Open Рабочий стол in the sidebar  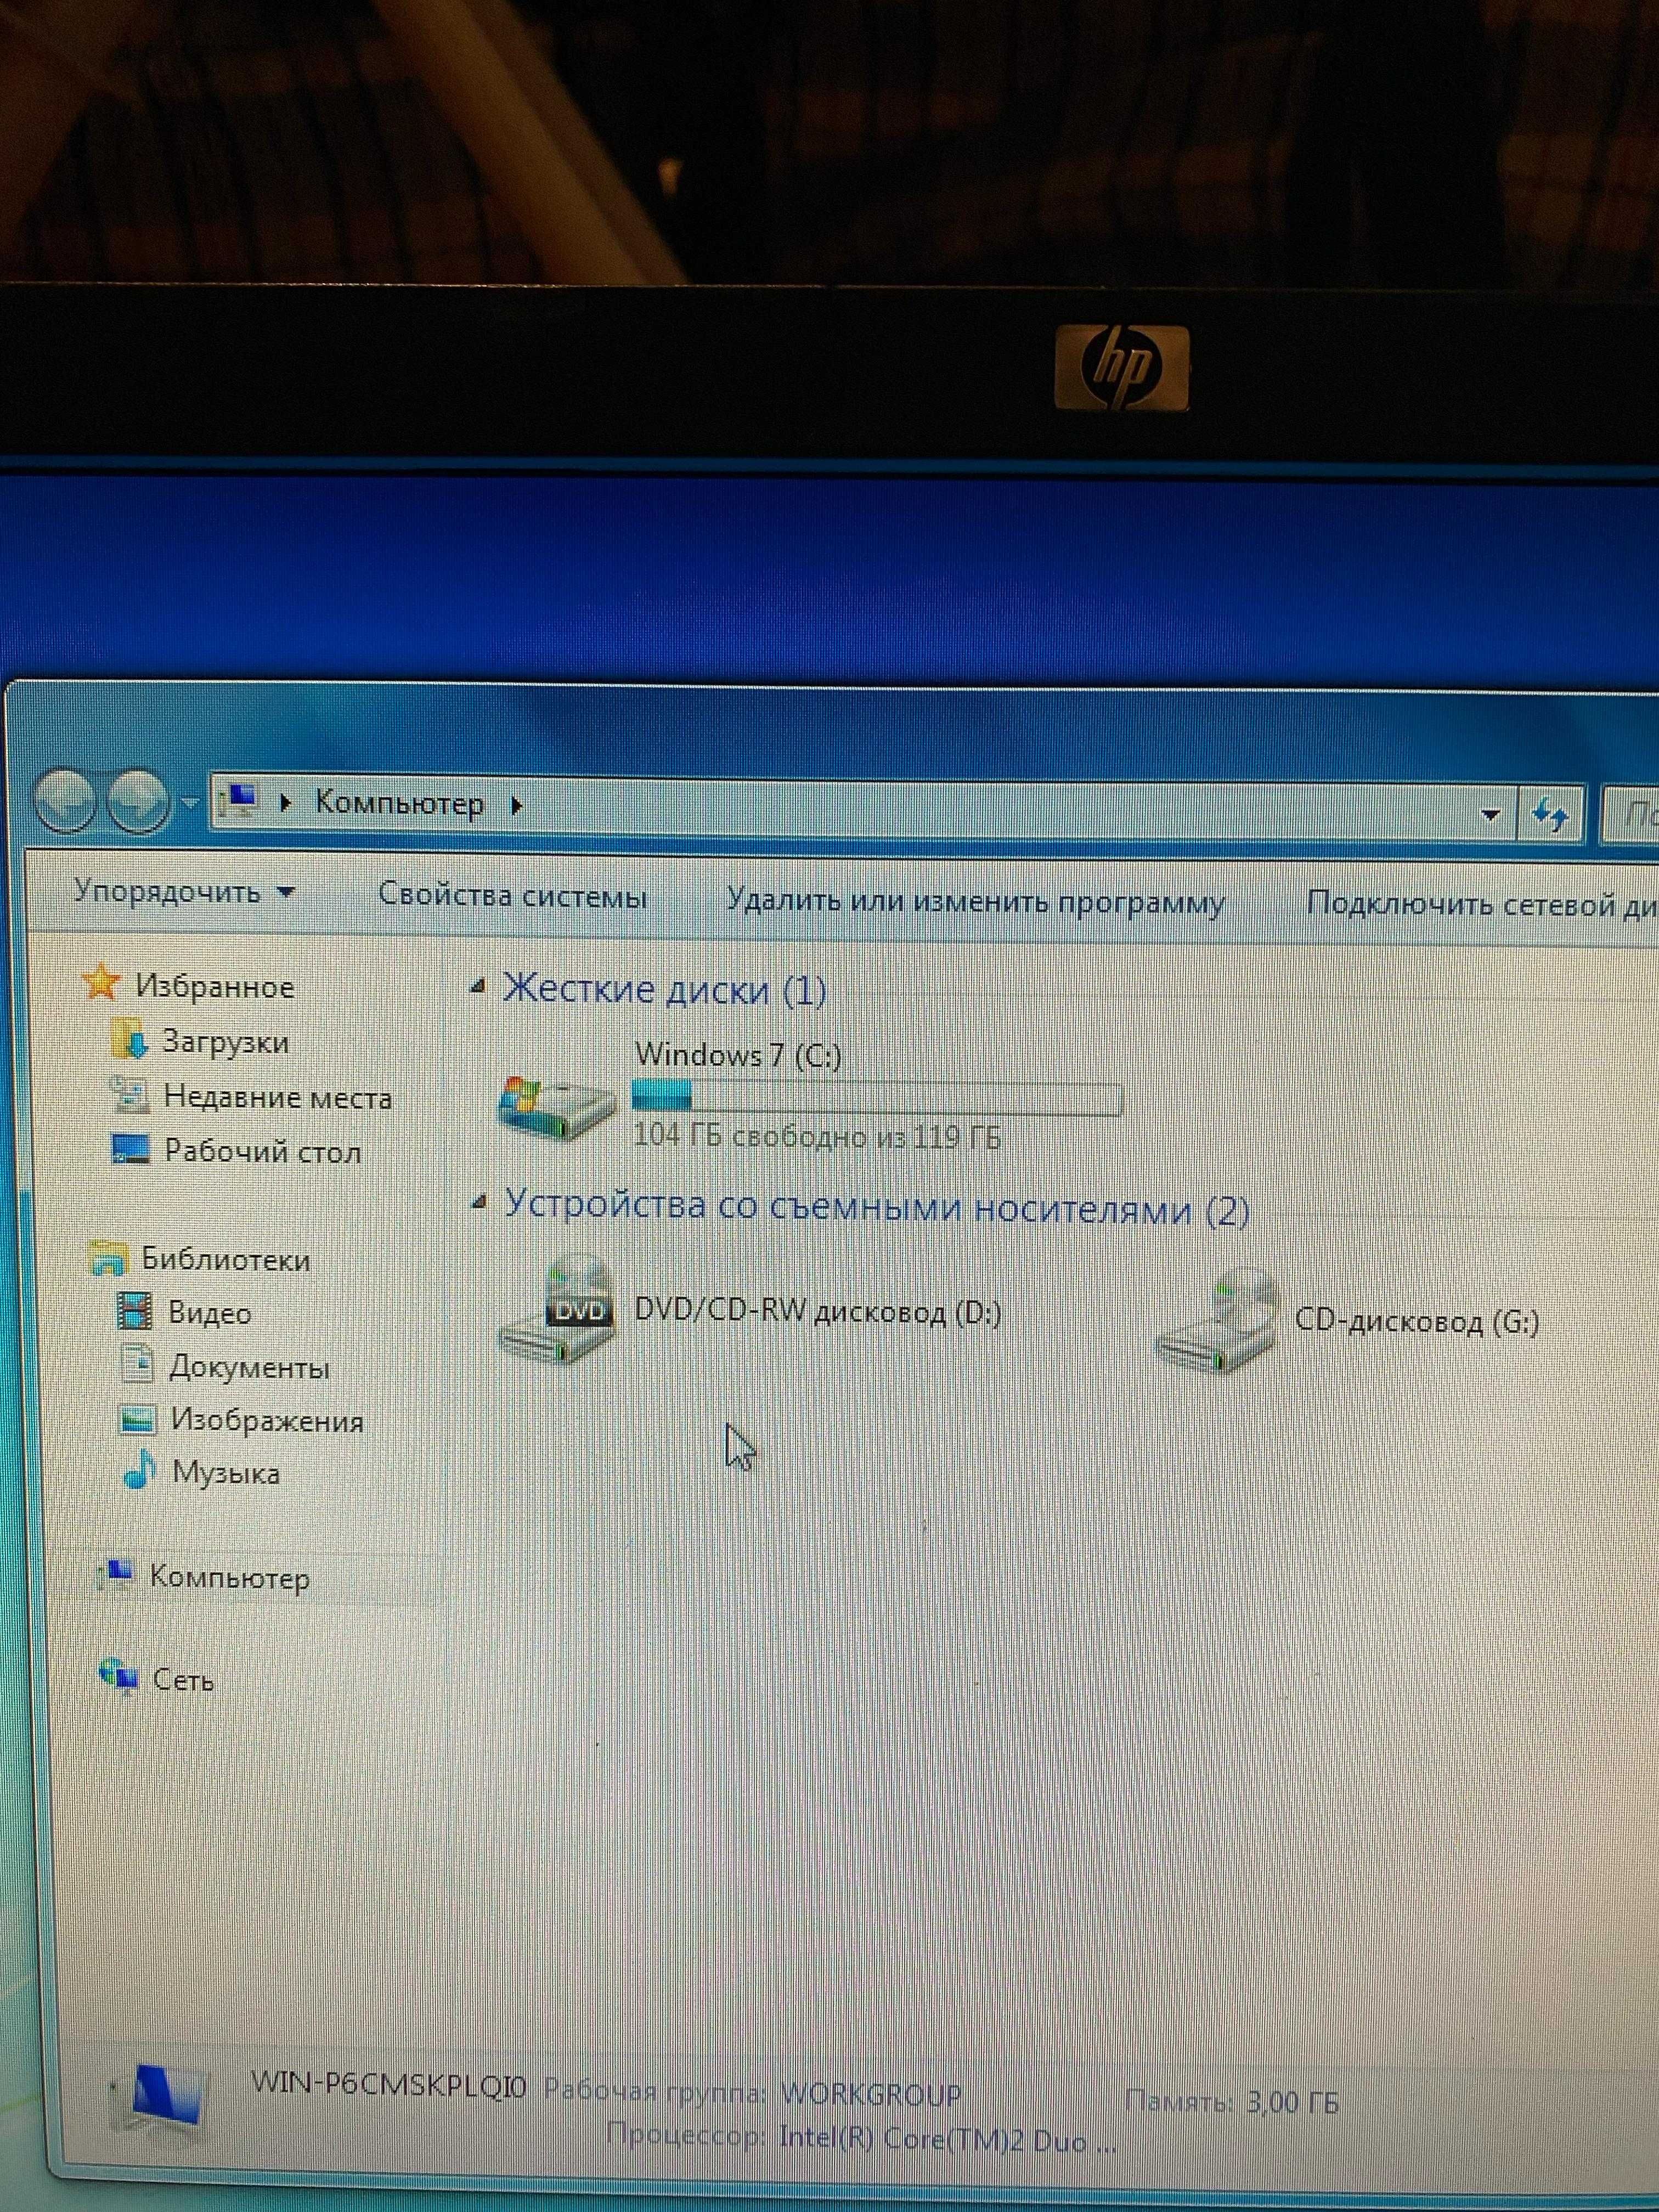click(262, 1152)
